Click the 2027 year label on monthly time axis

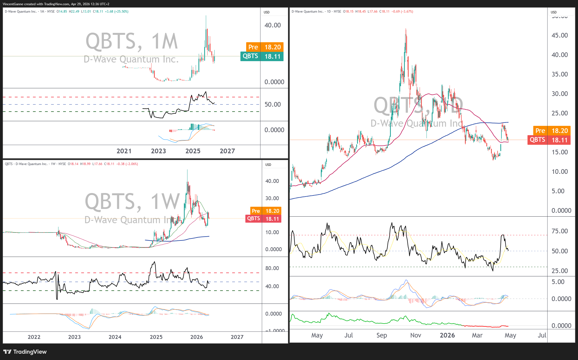[x=227, y=151]
